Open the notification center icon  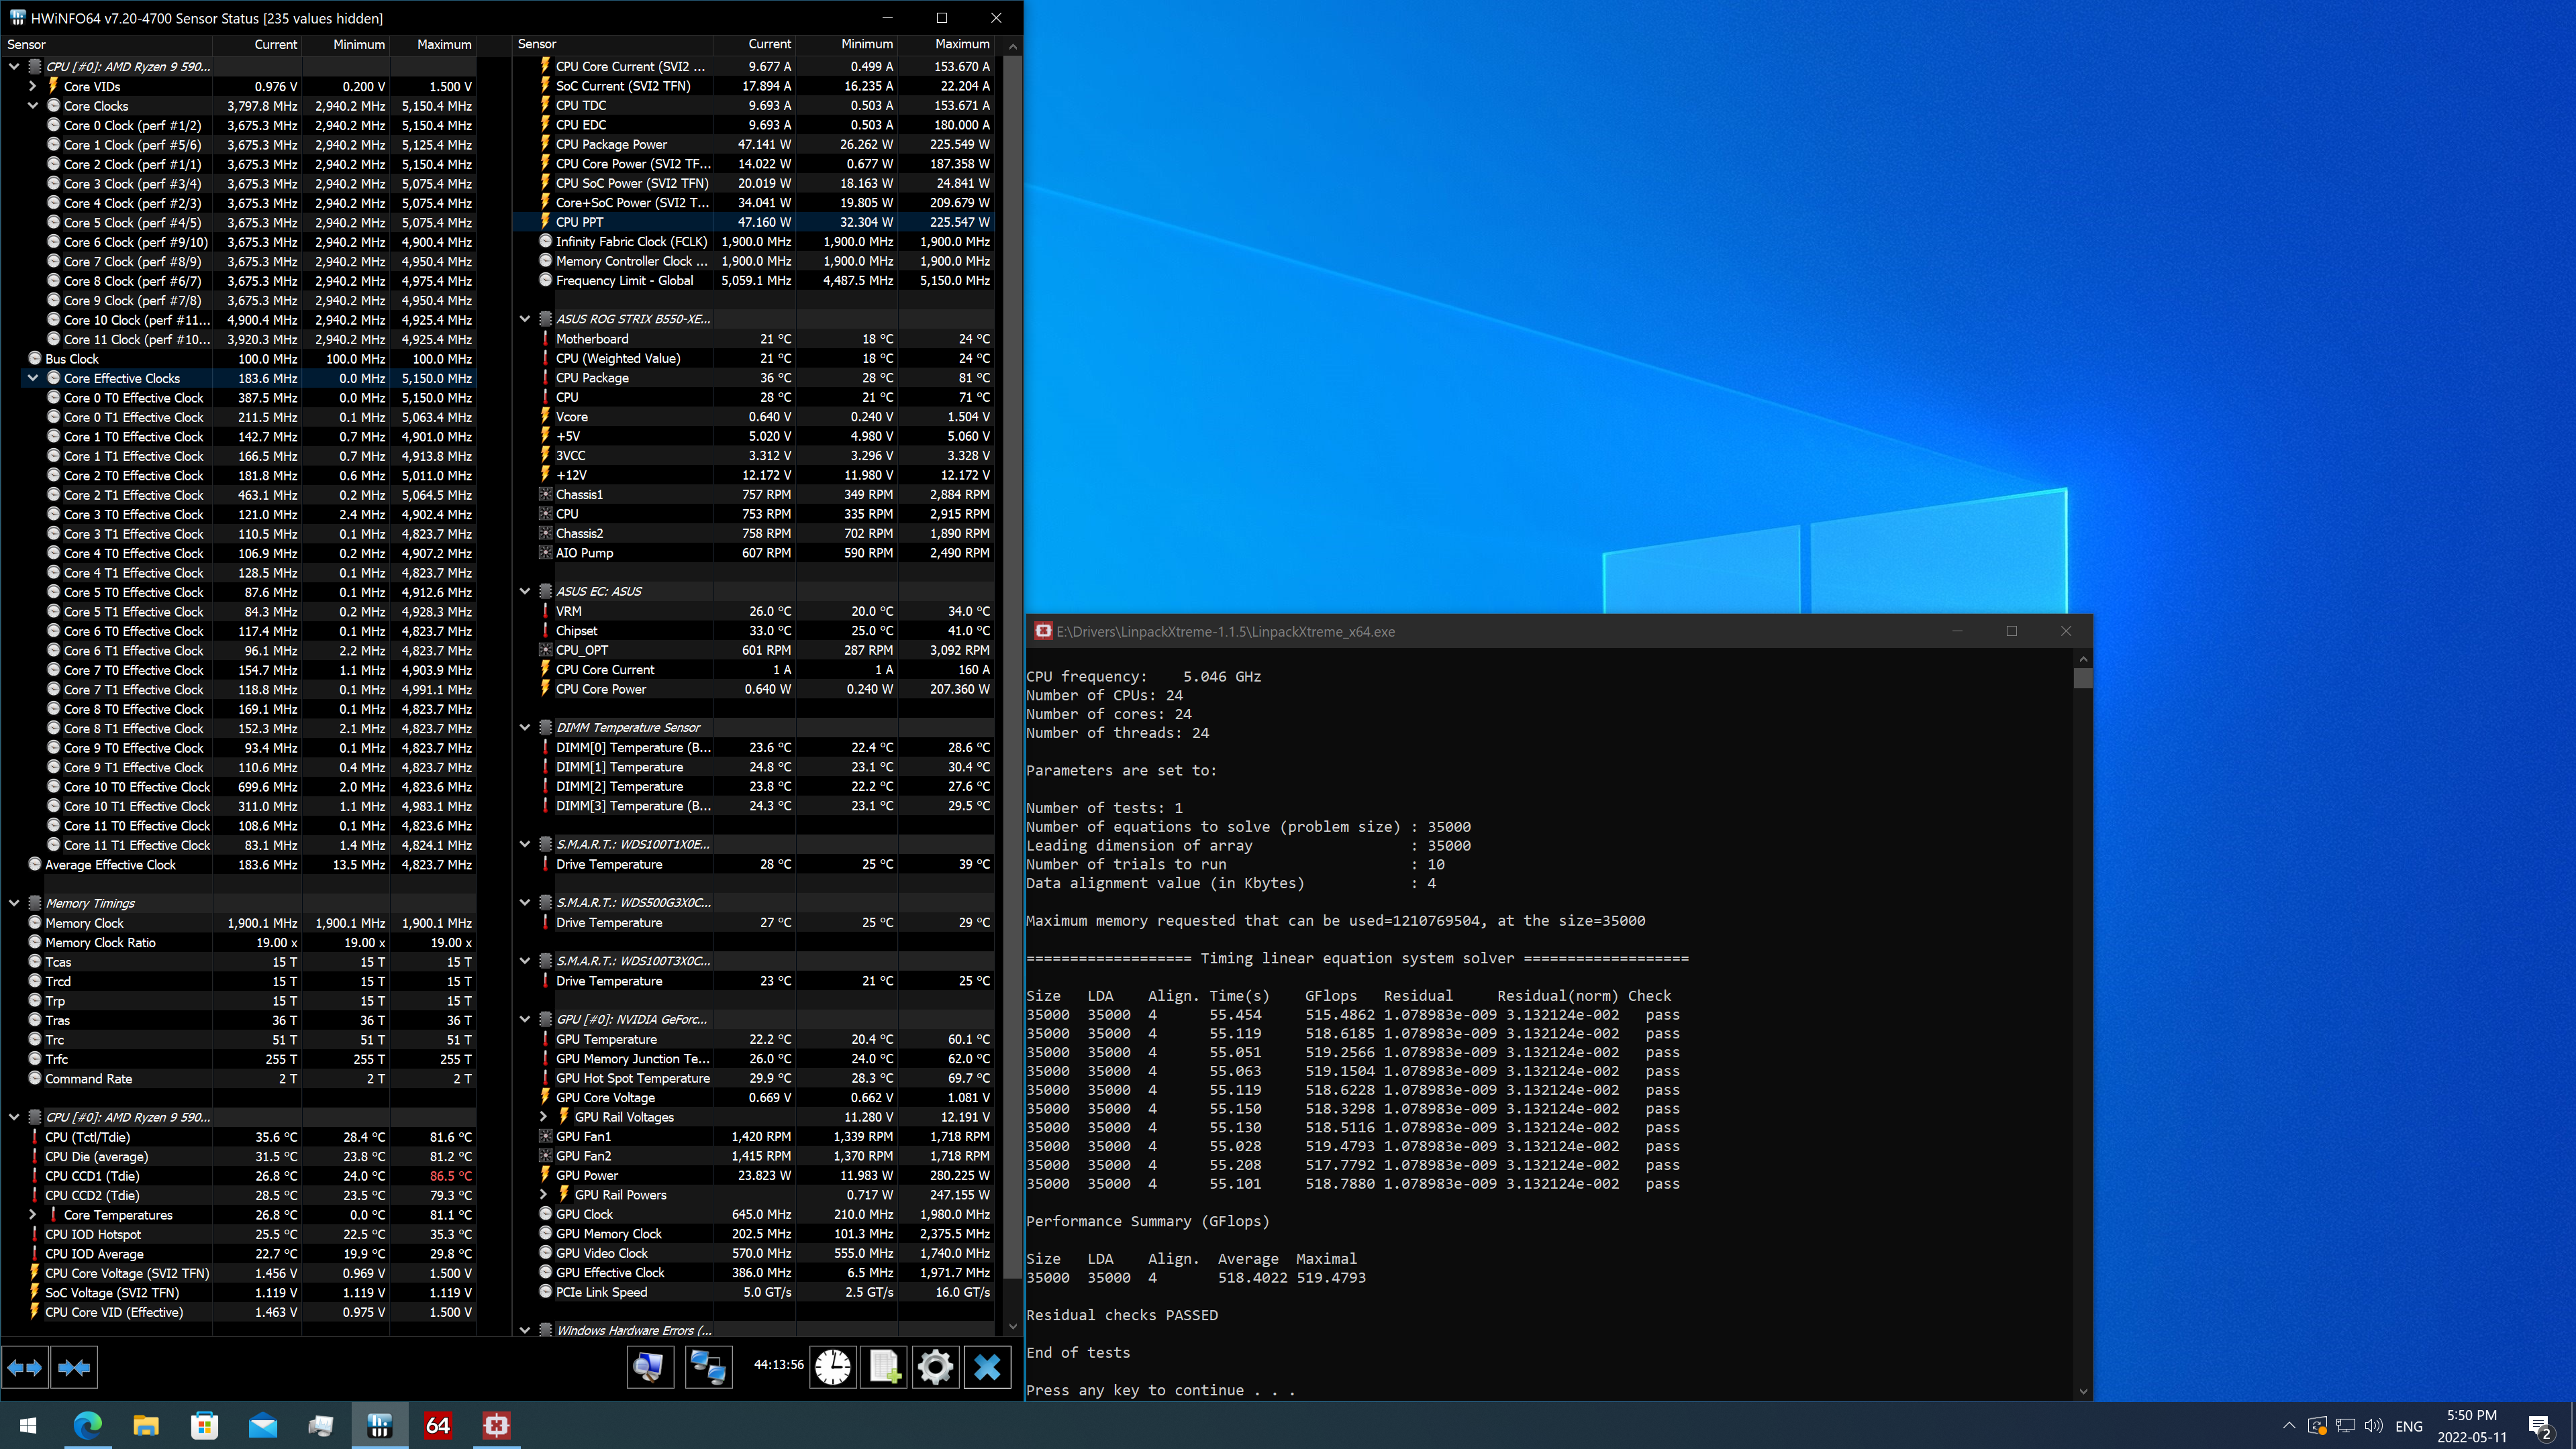[2540, 1426]
